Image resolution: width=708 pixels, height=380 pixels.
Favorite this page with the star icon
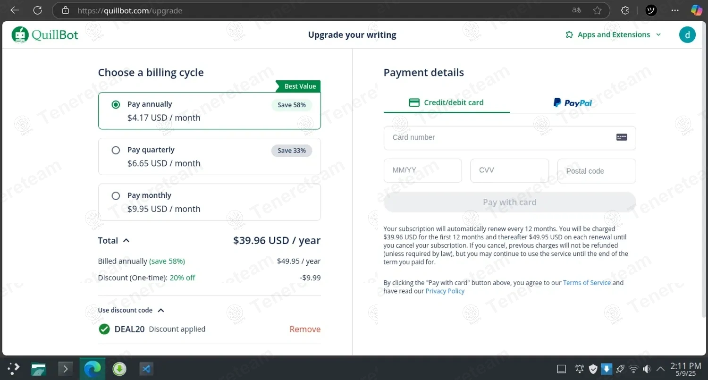[x=597, y=10]
